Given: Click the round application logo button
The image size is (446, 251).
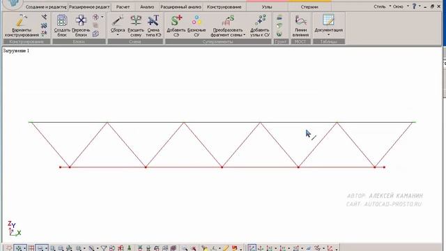Looking at the screenshot, I should [x=13, y=3].
